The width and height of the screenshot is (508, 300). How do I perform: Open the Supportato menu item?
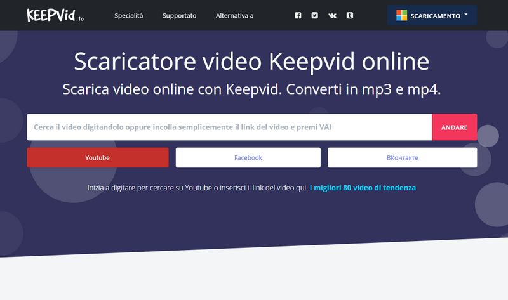point(179,15)
